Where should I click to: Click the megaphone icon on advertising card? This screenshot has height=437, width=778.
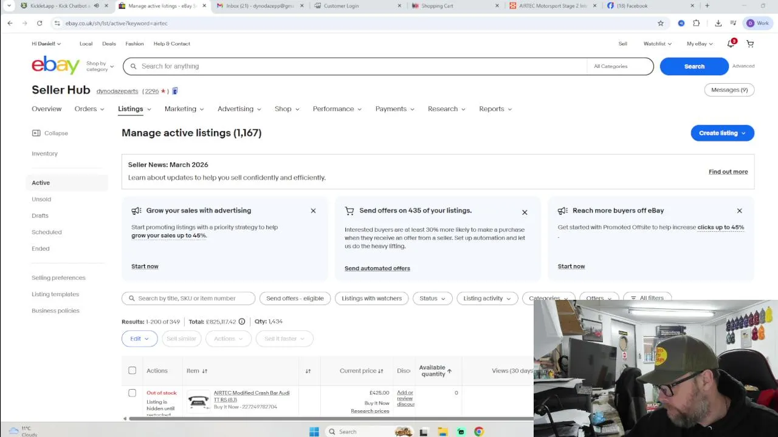(x=136, y=211)
